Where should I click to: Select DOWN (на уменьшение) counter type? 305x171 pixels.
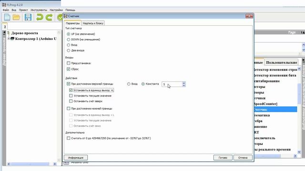[69, 39]
